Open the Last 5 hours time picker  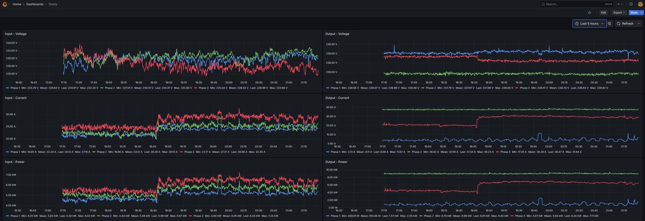(x=589, y=24)
